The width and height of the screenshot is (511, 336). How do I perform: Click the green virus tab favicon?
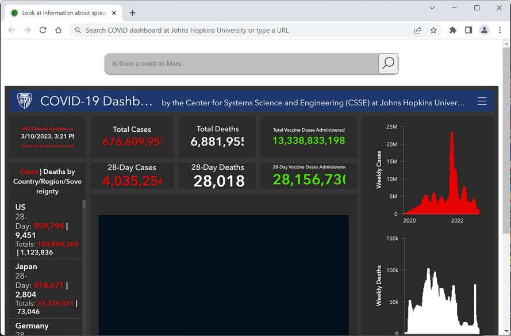coord(14,13)
